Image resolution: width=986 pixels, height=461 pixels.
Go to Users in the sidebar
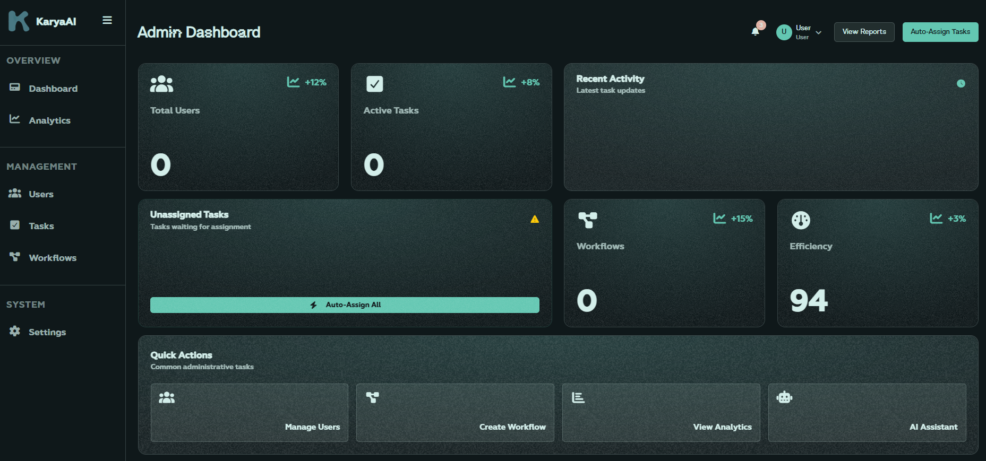pyautogui.click(x=41, y=194)
